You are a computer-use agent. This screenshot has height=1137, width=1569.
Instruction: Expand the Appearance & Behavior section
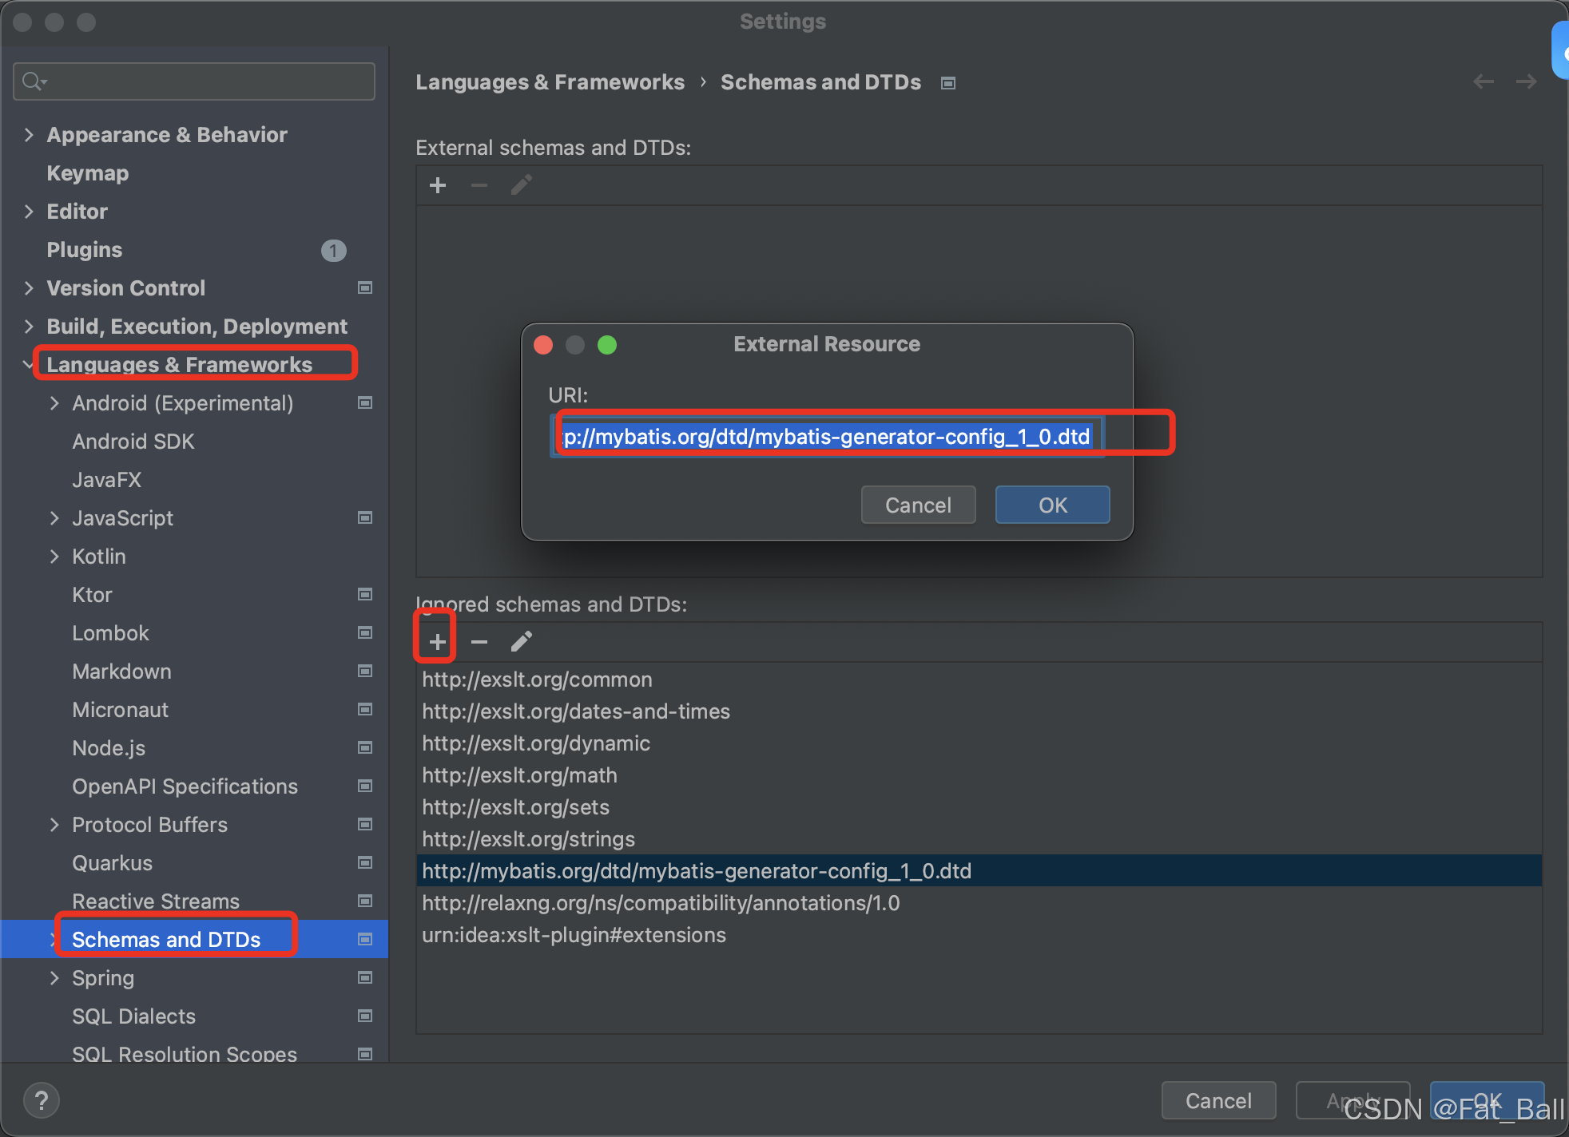pos(29,134)
